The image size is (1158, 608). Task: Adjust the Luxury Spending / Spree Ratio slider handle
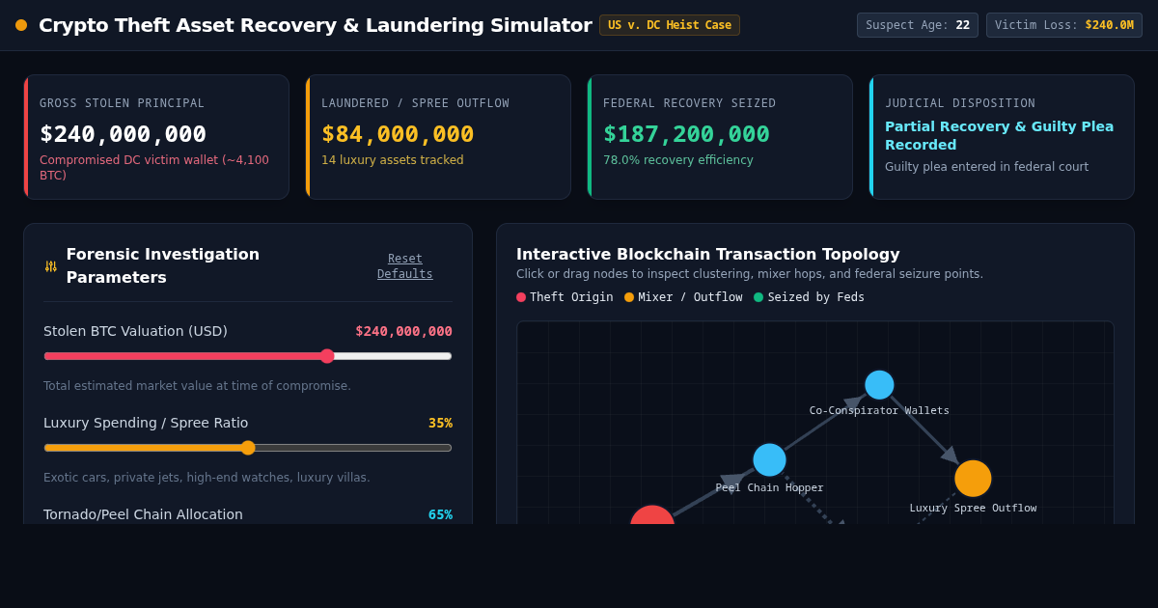248,448
